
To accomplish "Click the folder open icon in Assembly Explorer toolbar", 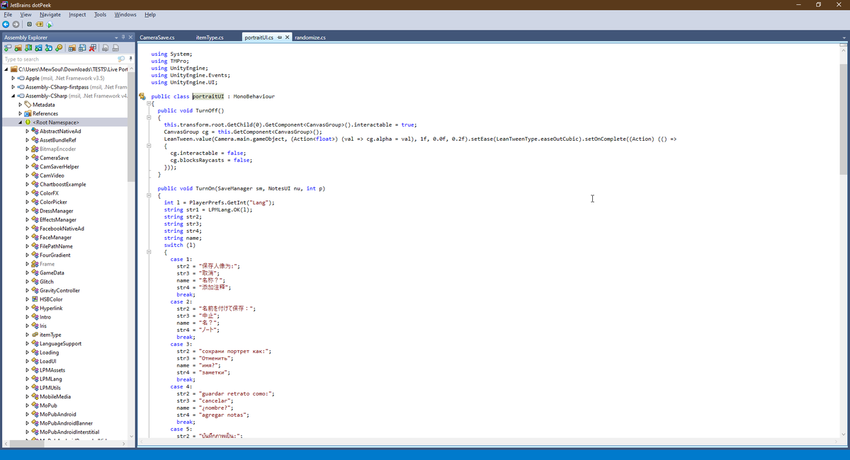I will [x=18, y=48].
